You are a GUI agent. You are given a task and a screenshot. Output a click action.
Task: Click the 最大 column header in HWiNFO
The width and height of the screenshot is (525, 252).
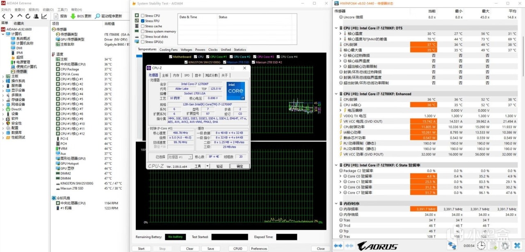tap(486, 11)
